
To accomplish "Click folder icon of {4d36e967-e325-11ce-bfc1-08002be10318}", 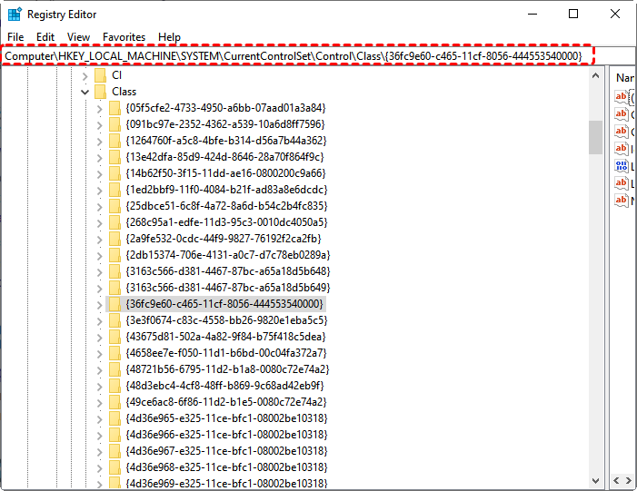I will [x=115, y=451].
